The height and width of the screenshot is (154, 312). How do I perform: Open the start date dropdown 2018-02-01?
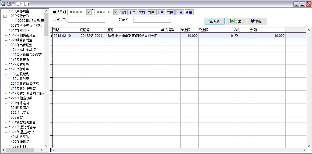(89, 12)
